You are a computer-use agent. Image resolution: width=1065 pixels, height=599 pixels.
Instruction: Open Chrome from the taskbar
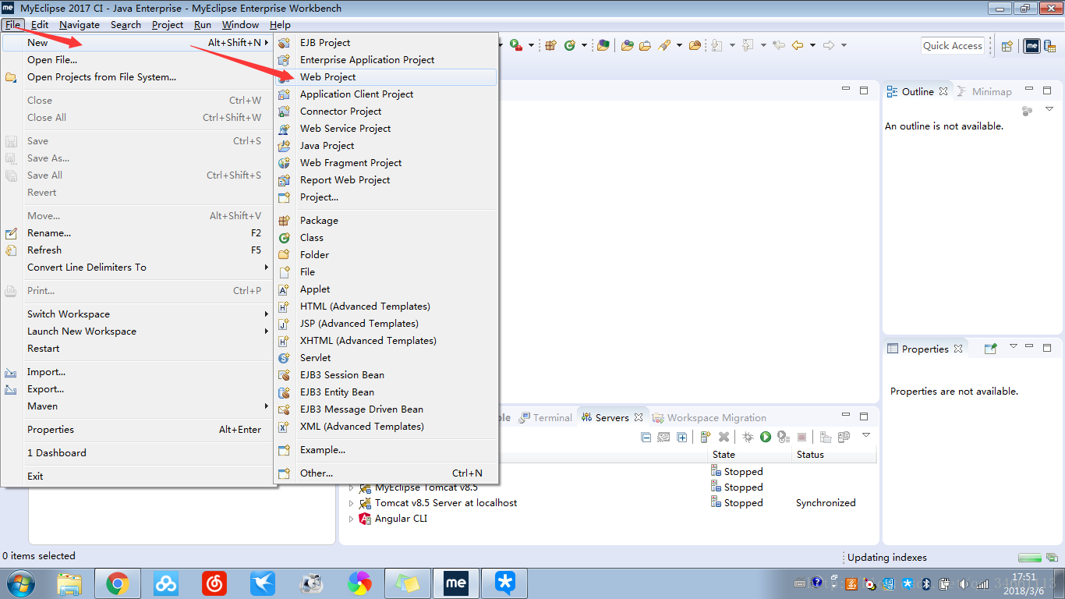118,583
